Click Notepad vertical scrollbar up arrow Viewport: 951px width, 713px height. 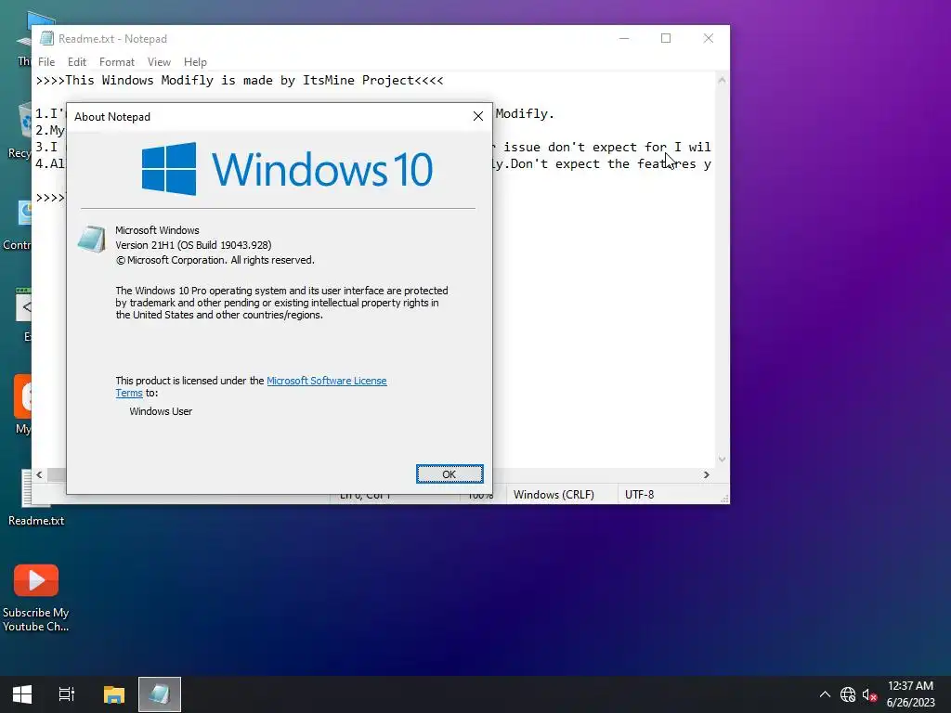(x=722, y=80)
